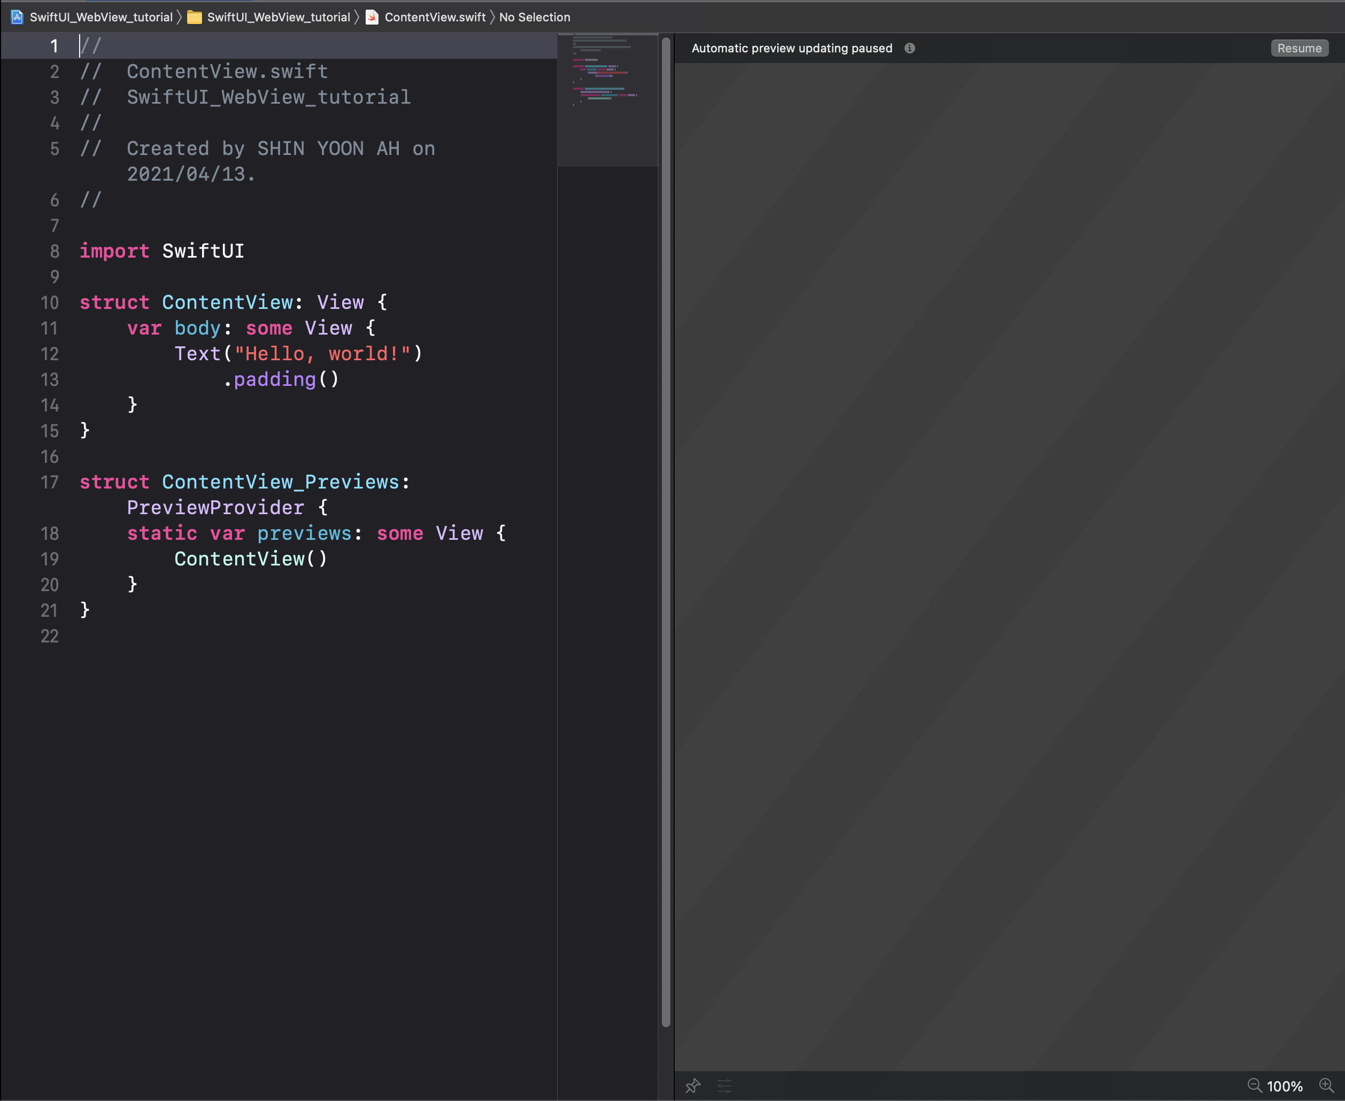Pin the preview using the pin icon
This screenshot has width=1345, height=1101.
tap(692, 1086)
